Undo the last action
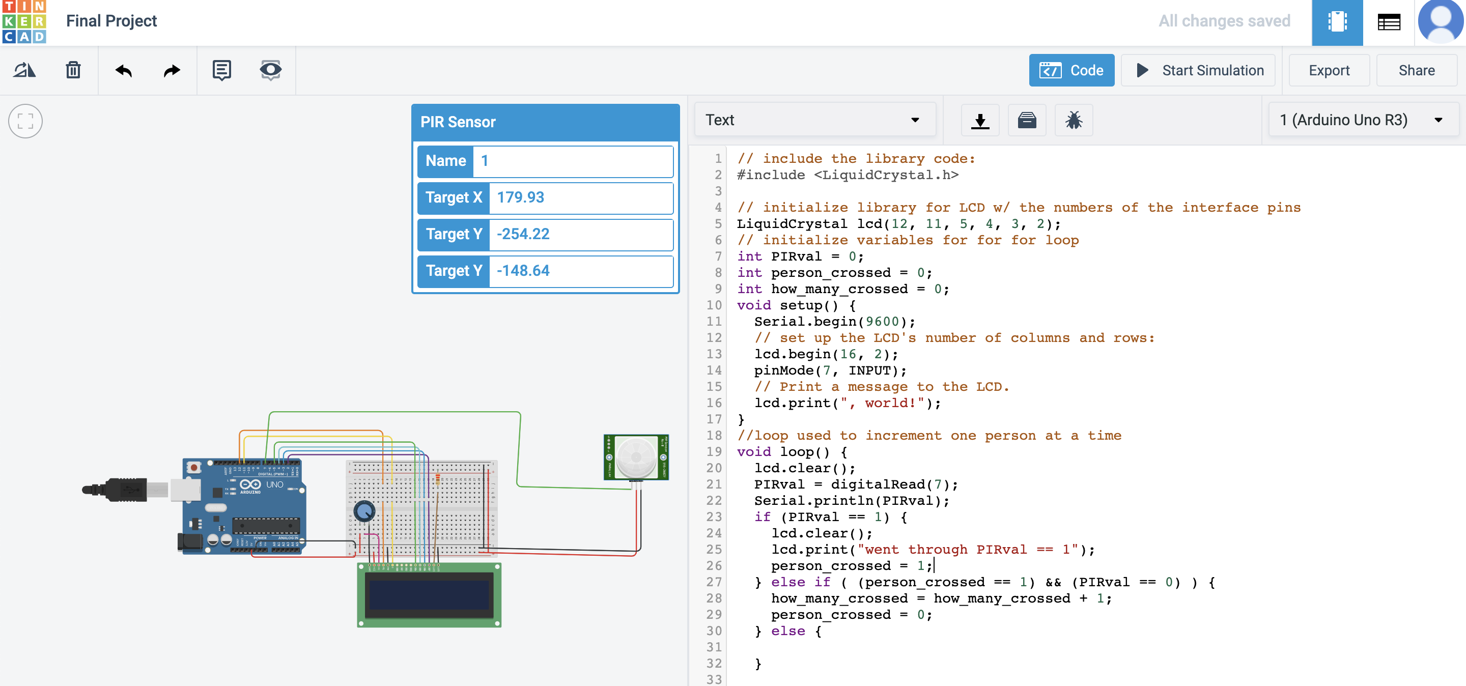1466x686 pixels. [124, 70]
